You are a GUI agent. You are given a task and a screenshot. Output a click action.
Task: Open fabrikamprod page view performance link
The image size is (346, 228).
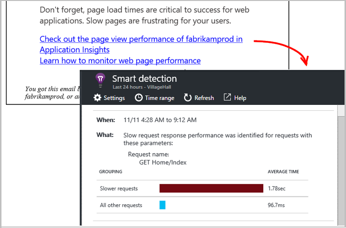141,39
